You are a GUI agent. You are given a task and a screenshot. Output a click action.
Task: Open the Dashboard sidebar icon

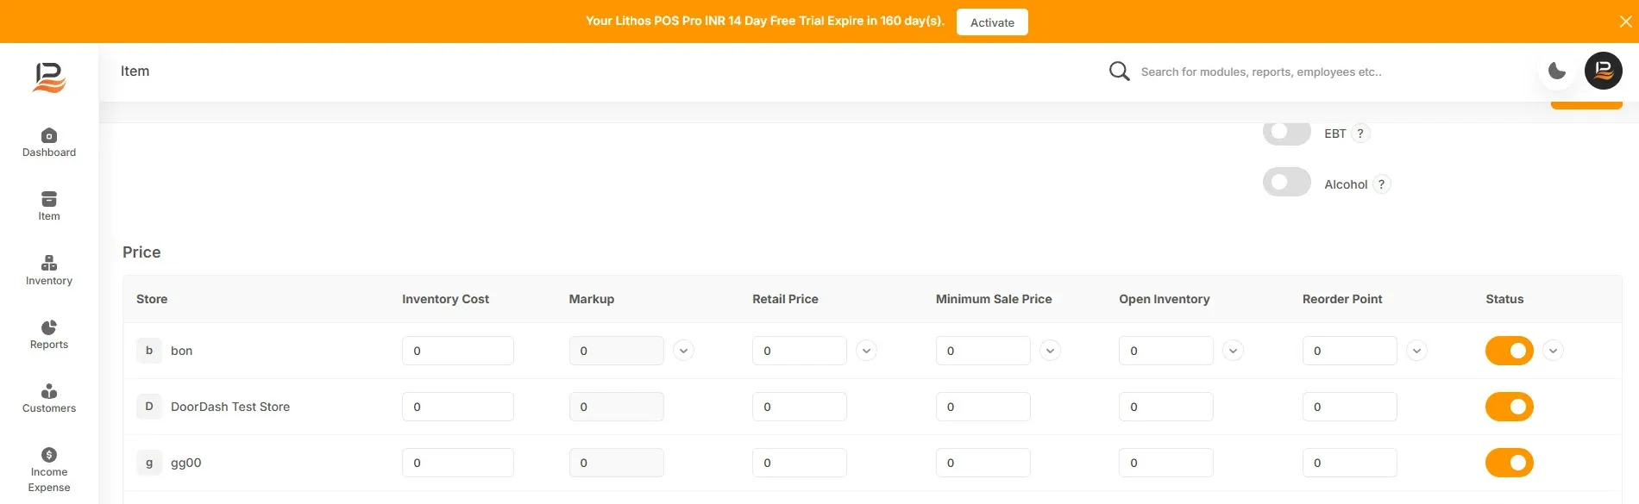pos(49,136)
